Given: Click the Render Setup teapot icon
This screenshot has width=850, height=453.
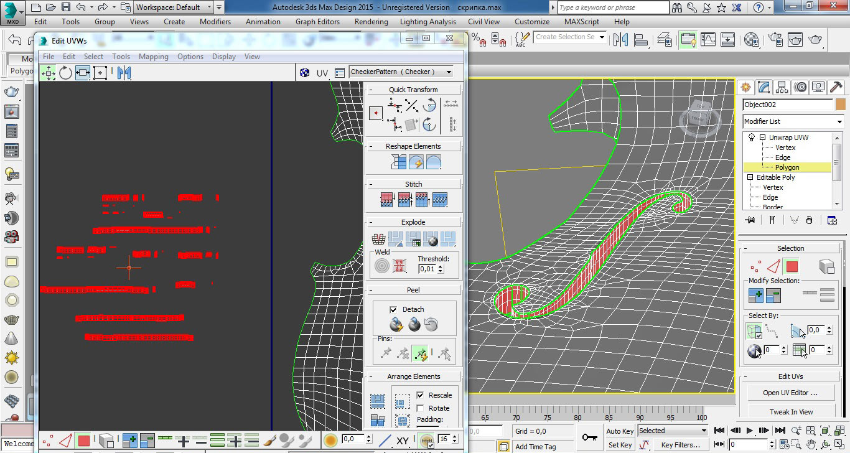Looking at the screenshot, I should point(775,40).
